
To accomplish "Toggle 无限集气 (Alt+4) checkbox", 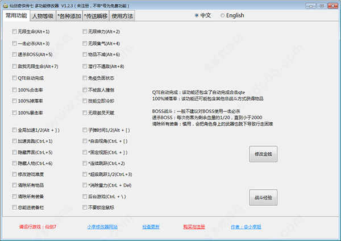I will pyautogui.click(x=85, y=44).
